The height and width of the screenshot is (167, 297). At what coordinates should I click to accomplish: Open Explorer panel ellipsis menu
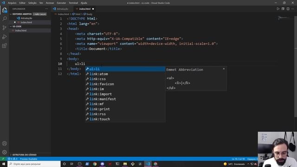46,9
